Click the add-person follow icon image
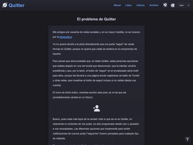This screenshot has height=145, width=193. click(x=96, y=108)
